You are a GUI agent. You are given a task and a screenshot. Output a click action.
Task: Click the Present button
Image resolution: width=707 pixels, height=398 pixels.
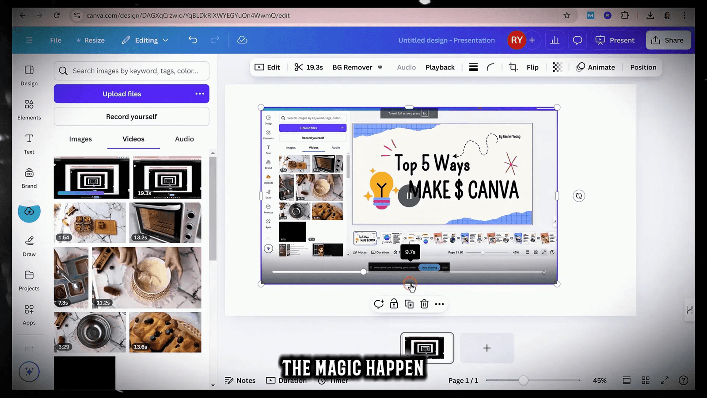[x=615, y=40]
